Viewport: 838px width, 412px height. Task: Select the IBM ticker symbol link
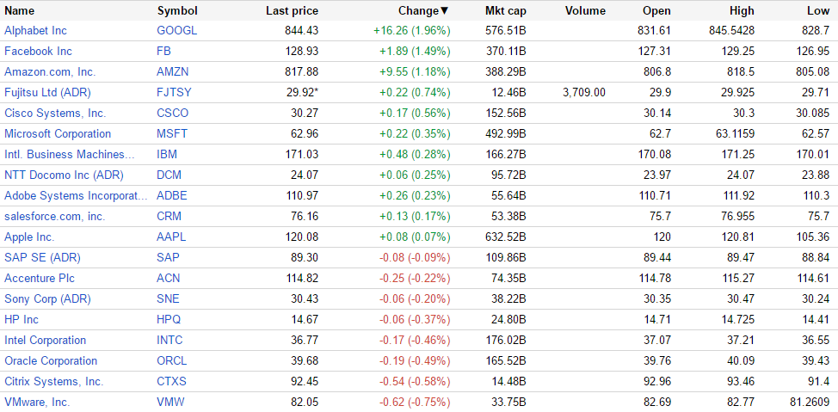tap(167, 154)
